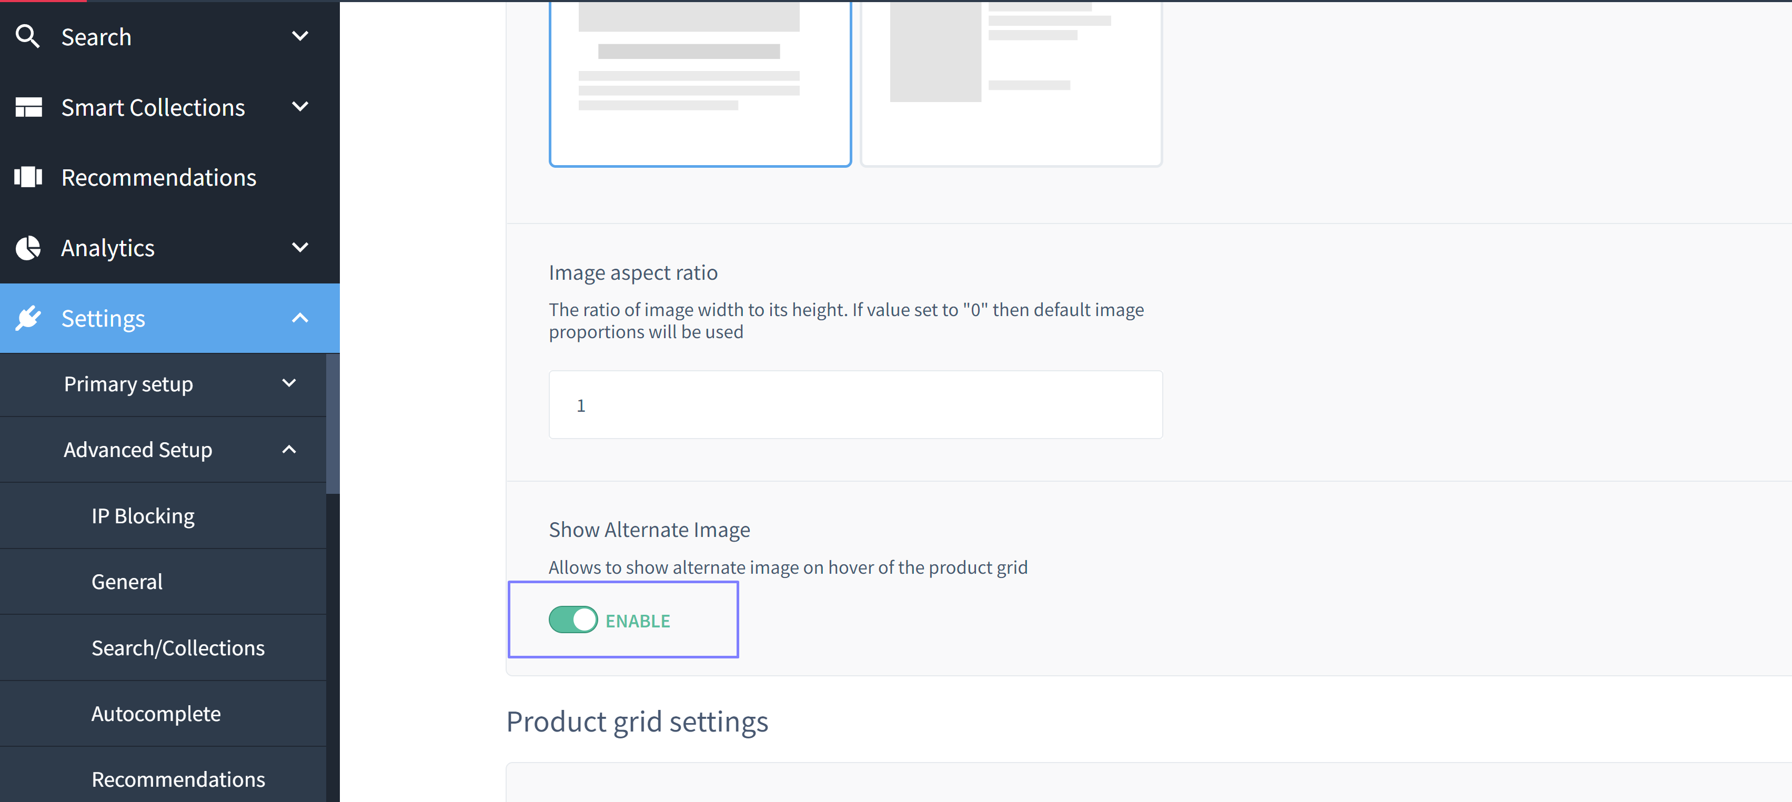Click the green ENABLE label
Screen dimensions: 1792x802
pyautogui.click(x=637, y=621)
